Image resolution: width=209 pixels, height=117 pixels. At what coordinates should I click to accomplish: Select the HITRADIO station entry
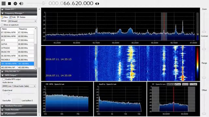[17, 48]
